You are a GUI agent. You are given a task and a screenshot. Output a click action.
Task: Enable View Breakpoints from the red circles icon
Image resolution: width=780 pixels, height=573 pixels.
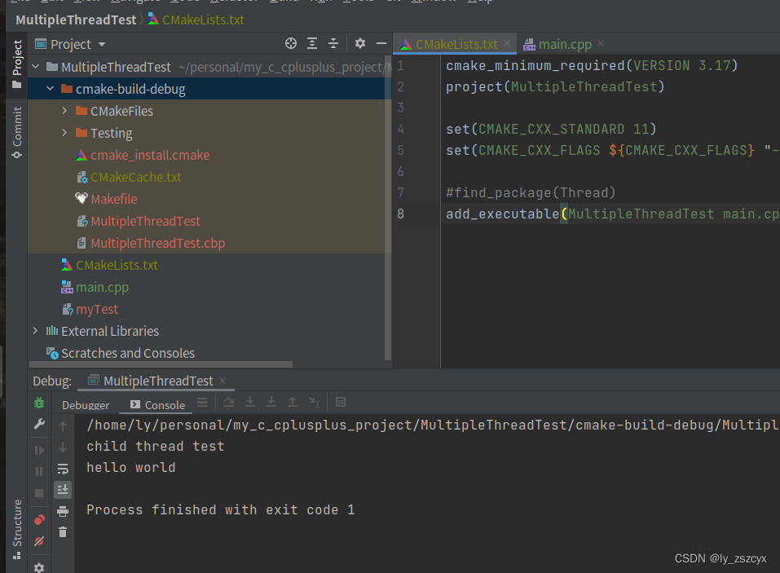pos(38,518)
